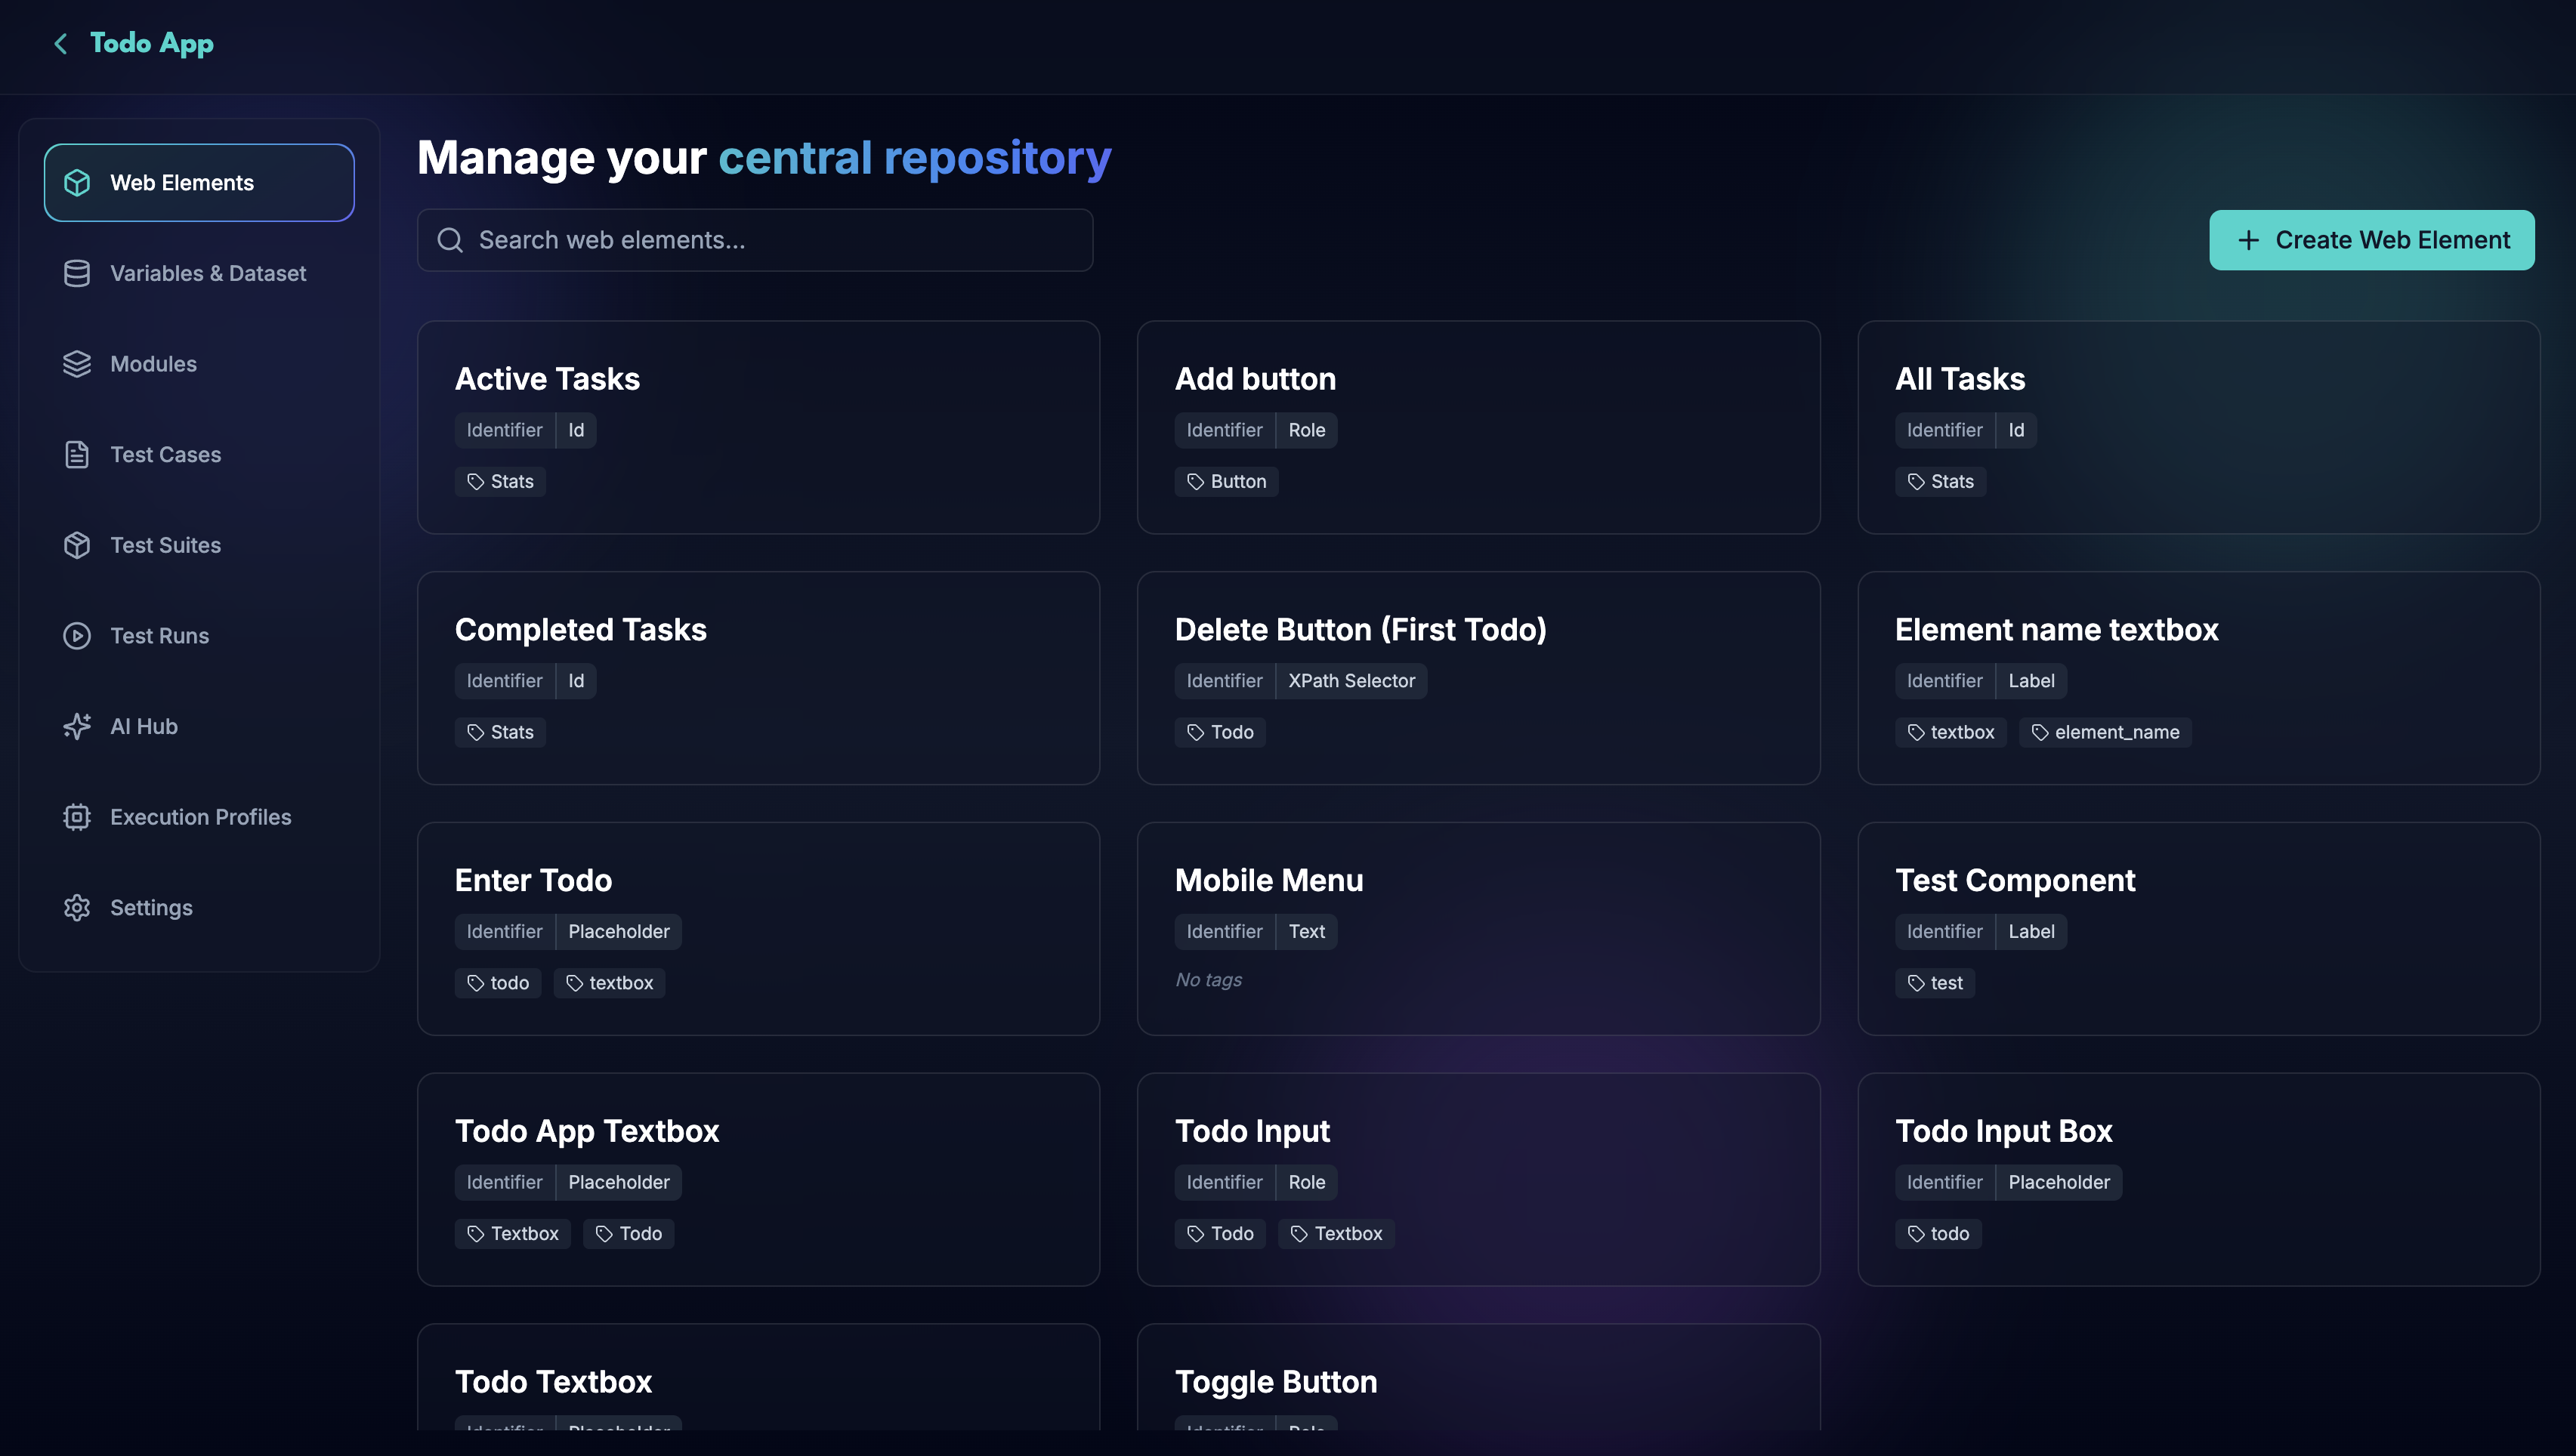Click tag icon beside Todo in Delete Button card

pyautogui.click(x=1196, y=733)
